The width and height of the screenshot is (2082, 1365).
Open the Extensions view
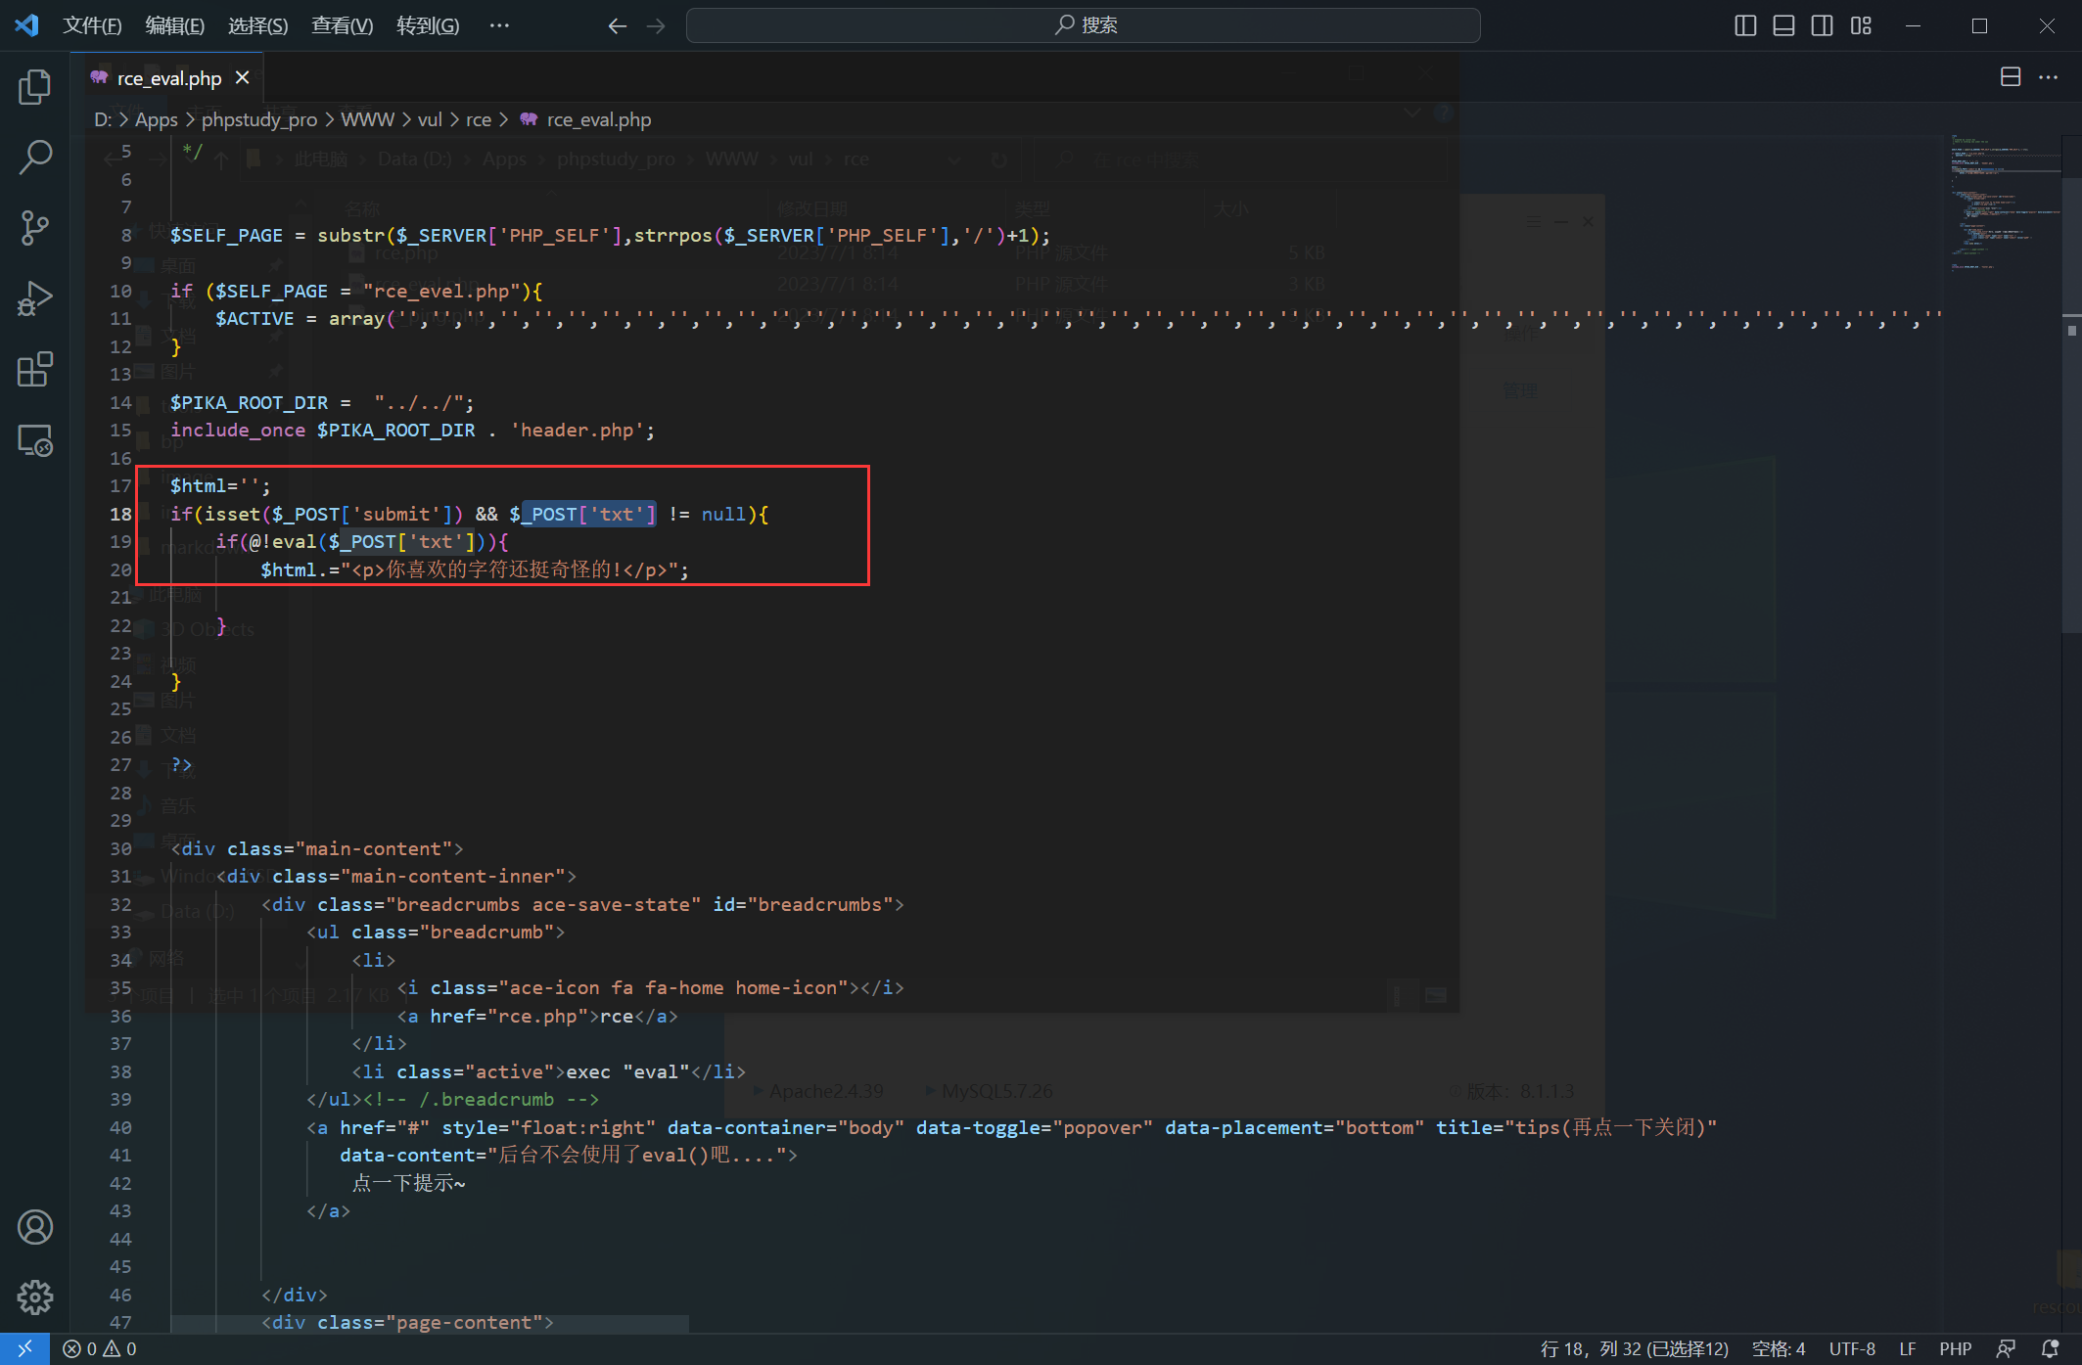coord(35,370)
